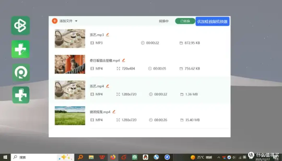Open WPS Office from the taskbar
This screenshot has height=161, width=282.
(x=102, y=157)
